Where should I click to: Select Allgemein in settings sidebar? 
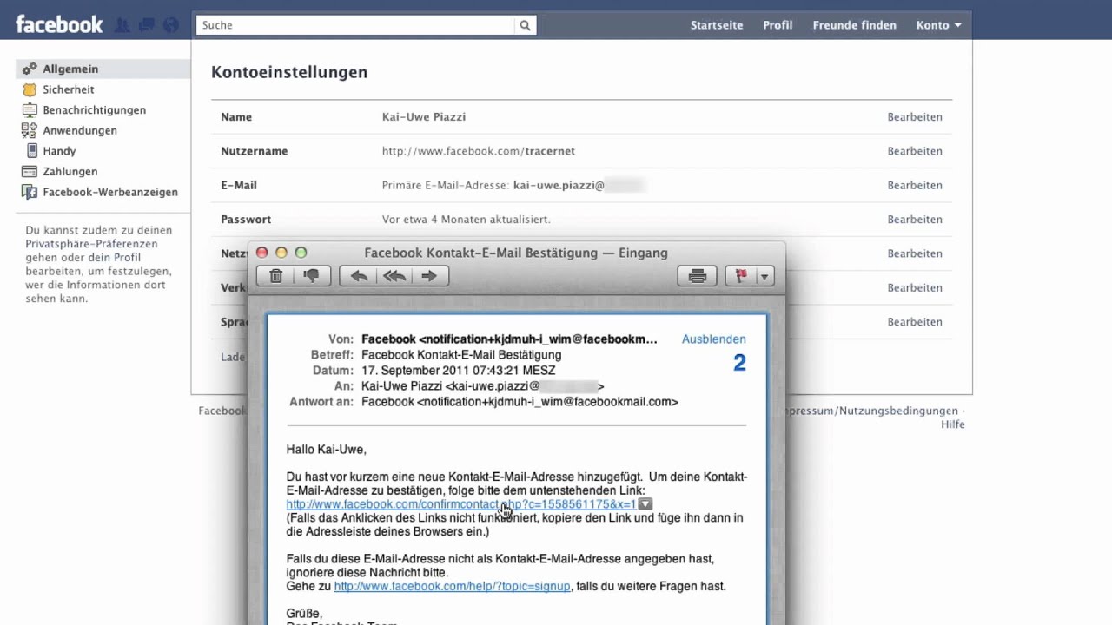[103, 69]
